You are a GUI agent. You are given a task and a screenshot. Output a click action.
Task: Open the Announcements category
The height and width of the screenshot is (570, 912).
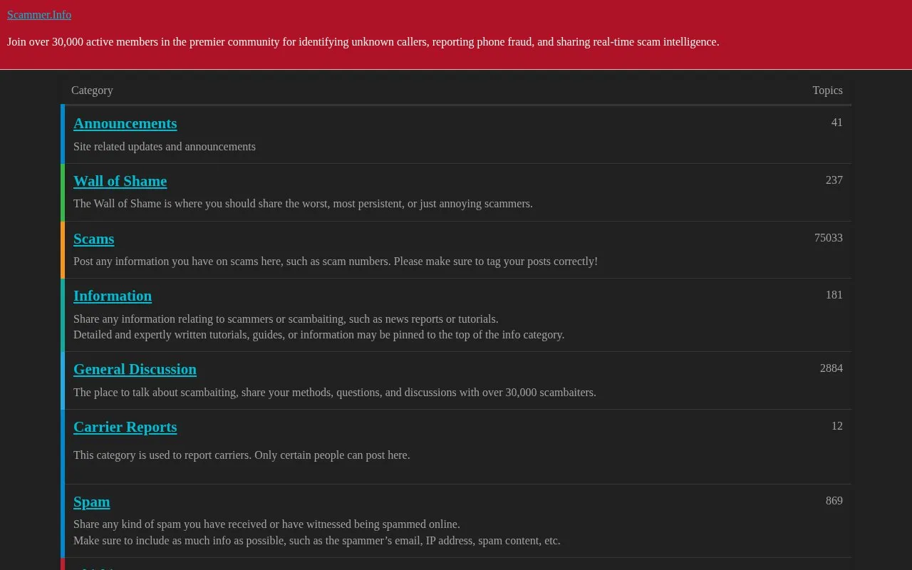click(125, 123)
